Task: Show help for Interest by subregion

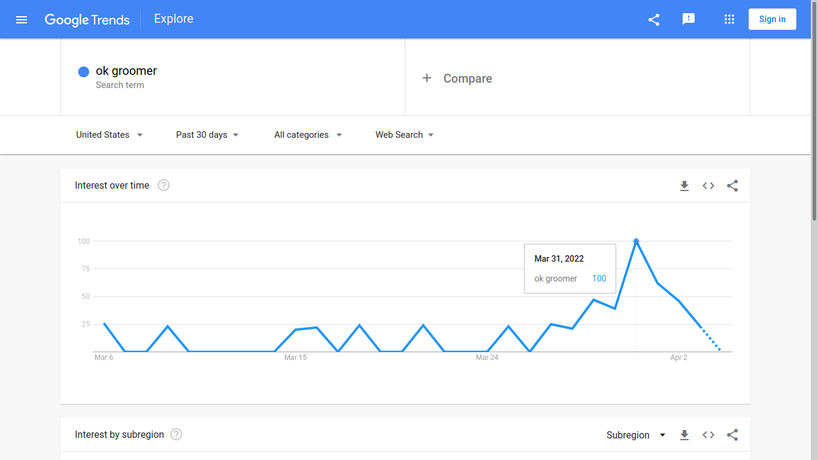Action: pyautogui.click(x=176, y=434)
